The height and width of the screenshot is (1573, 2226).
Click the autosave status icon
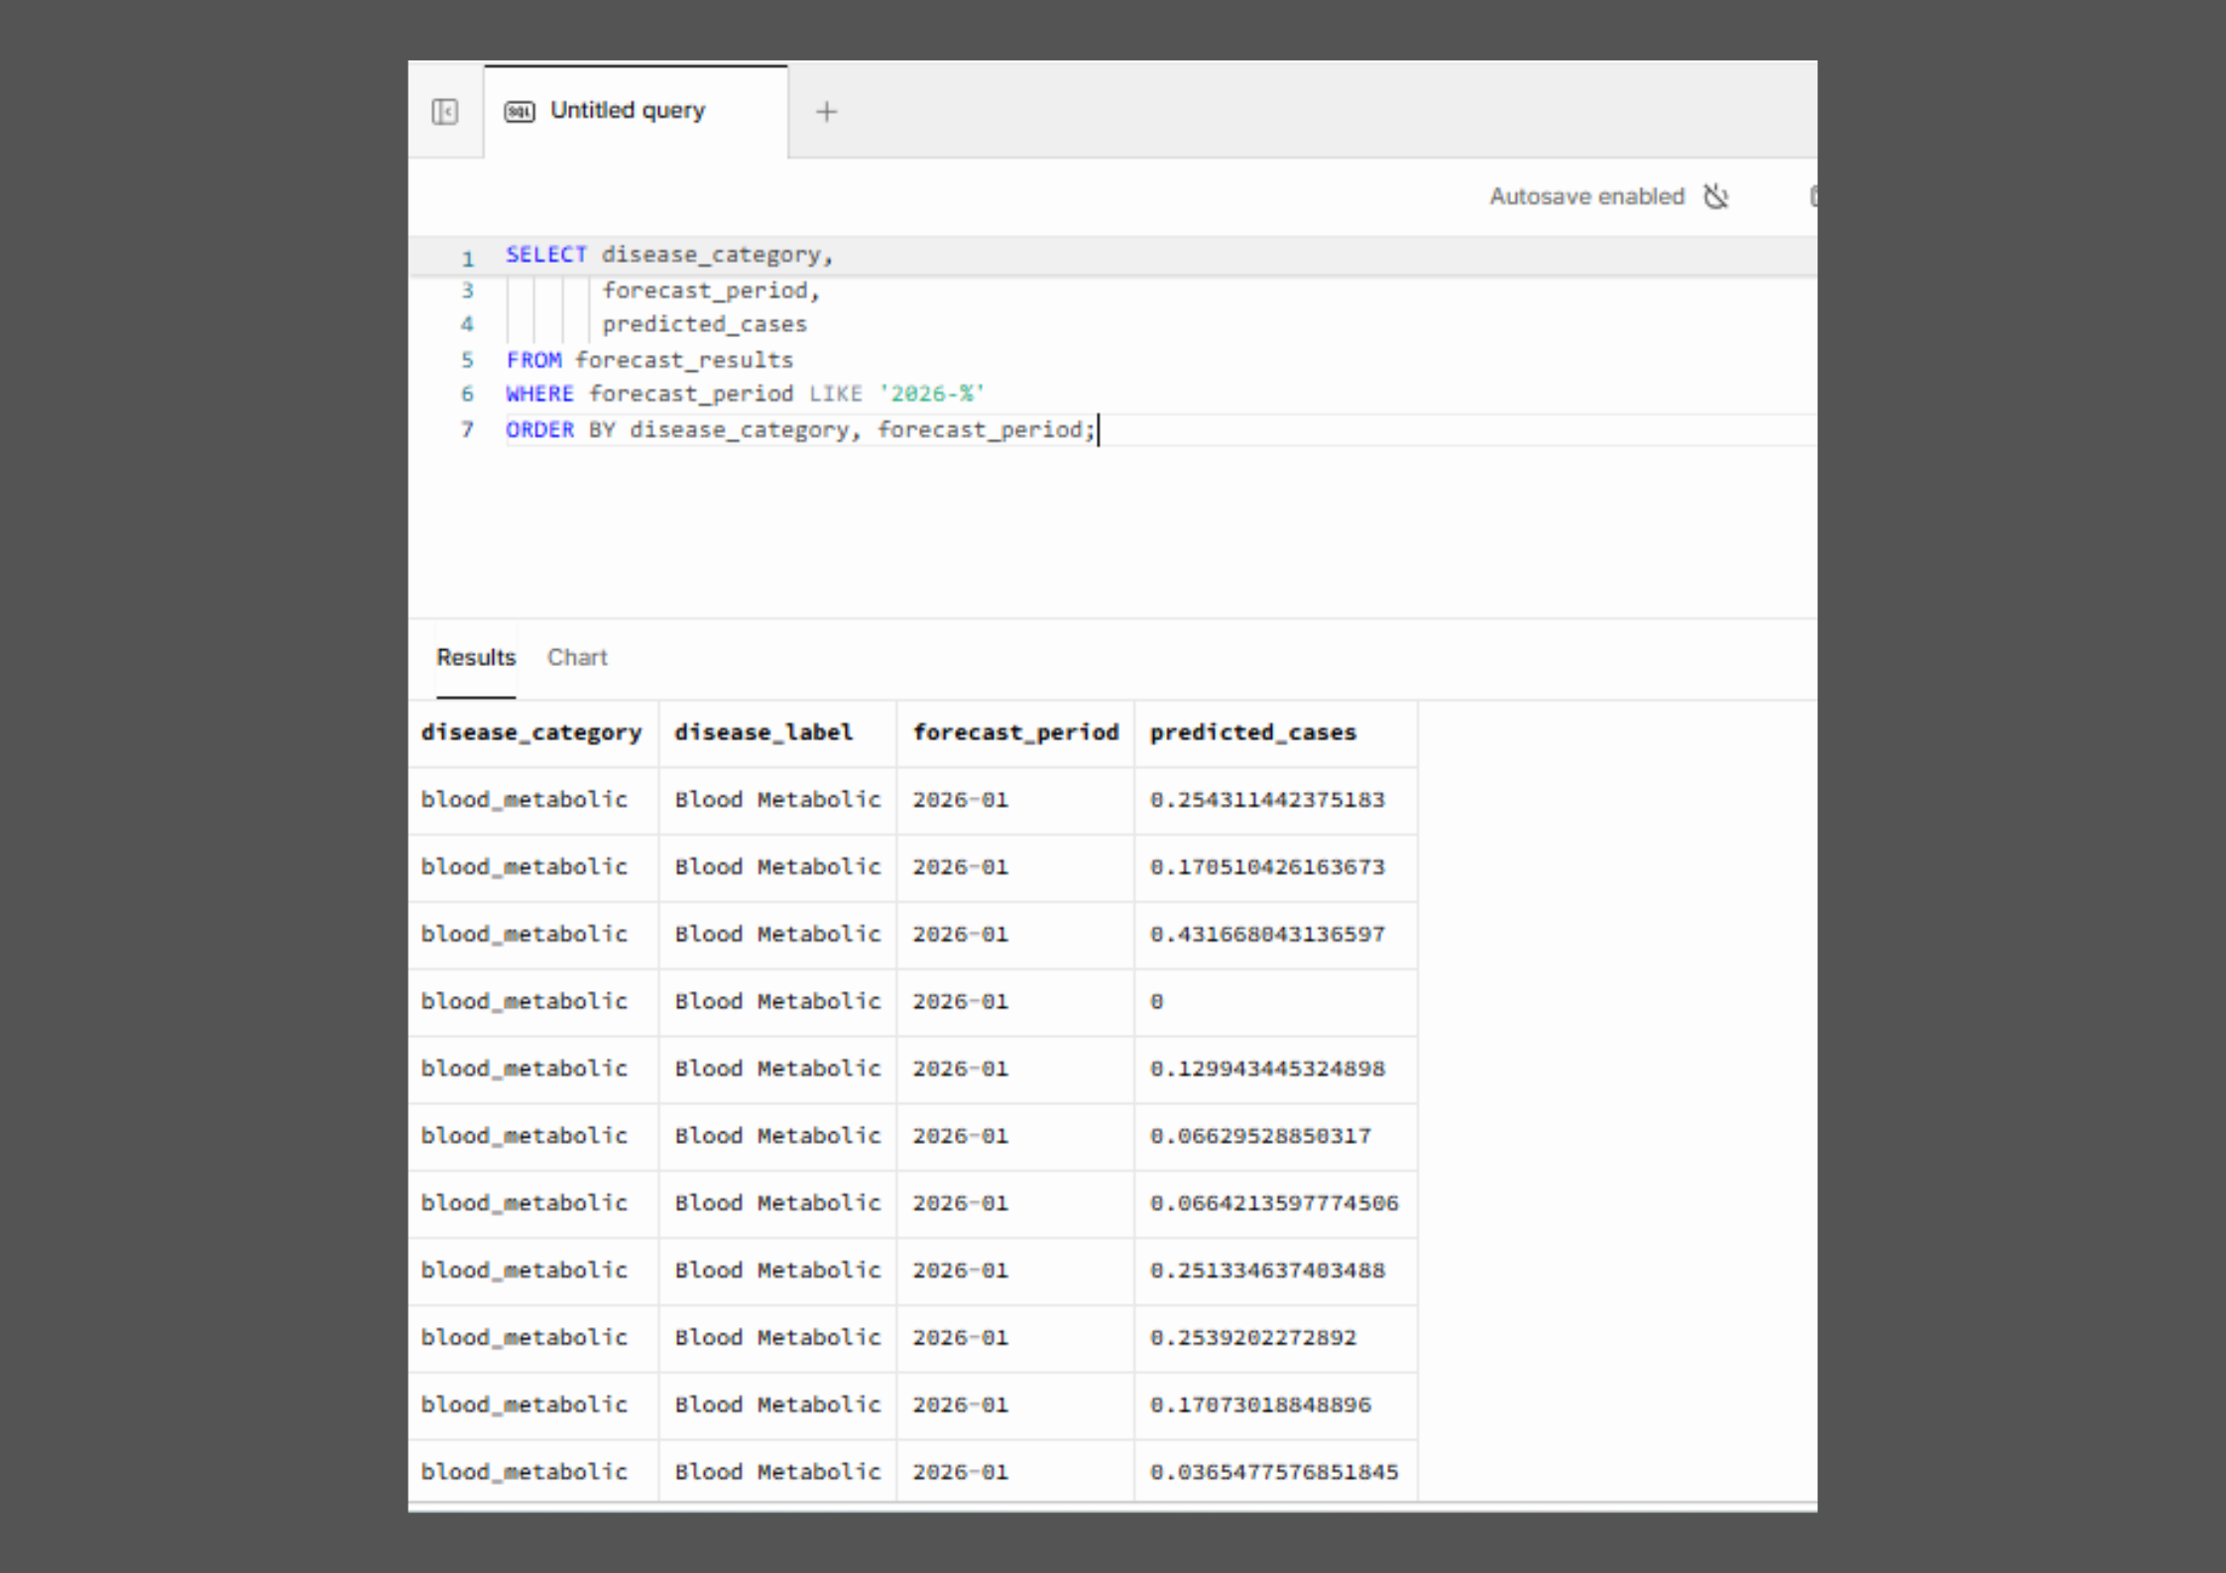1716,196
